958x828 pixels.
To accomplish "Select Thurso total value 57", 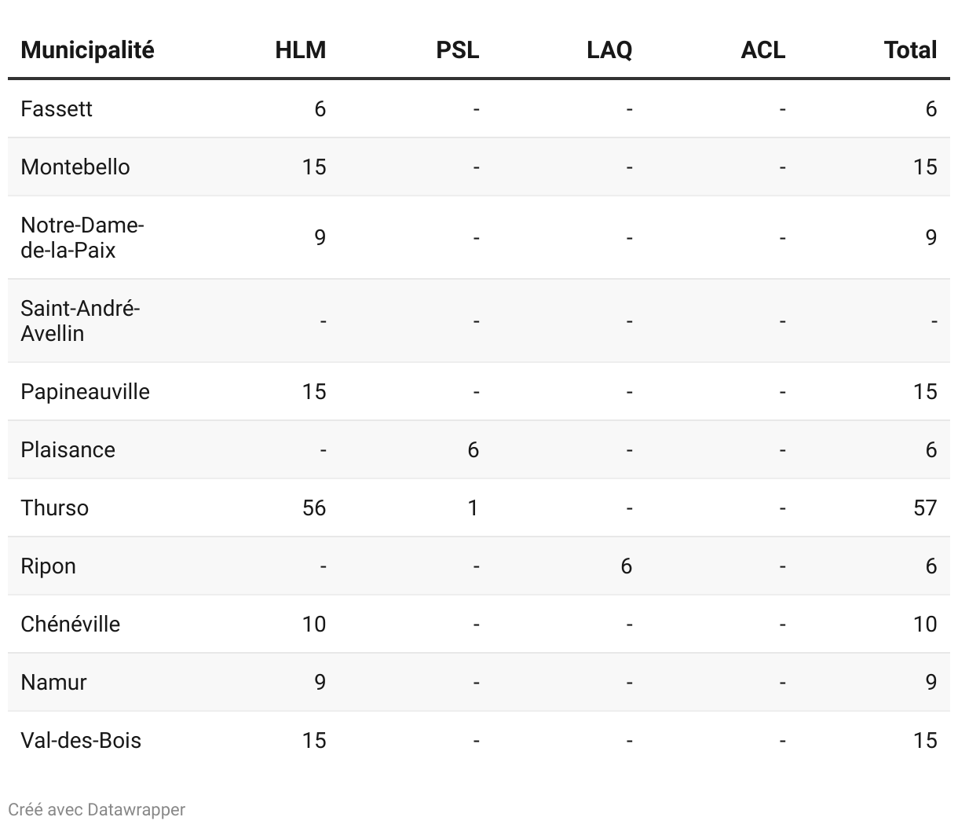I will click(x=925, y=507).
